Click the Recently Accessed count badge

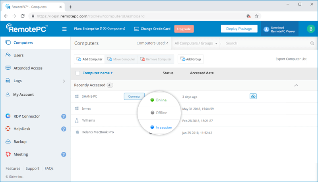tap(110, 85)
